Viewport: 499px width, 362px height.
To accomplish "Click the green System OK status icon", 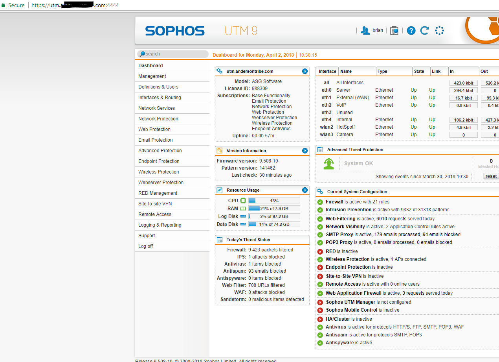I will coord(328,164).
